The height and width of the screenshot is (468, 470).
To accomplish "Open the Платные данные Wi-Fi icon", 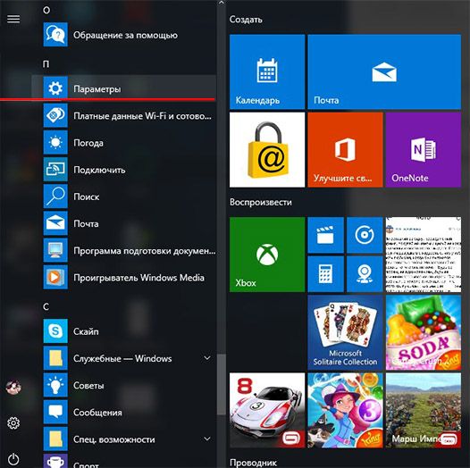I will 55,115.
